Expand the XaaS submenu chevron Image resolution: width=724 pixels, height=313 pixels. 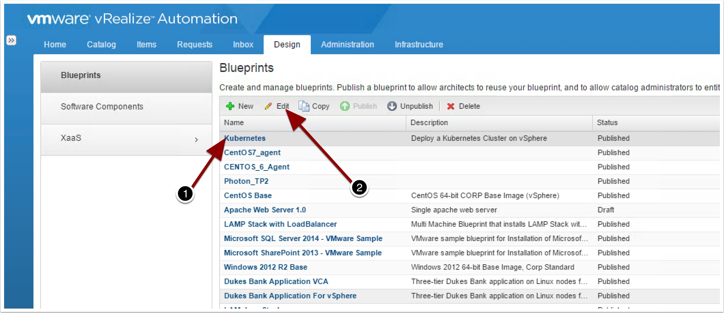pyautogui.click(x=196, y=140)
